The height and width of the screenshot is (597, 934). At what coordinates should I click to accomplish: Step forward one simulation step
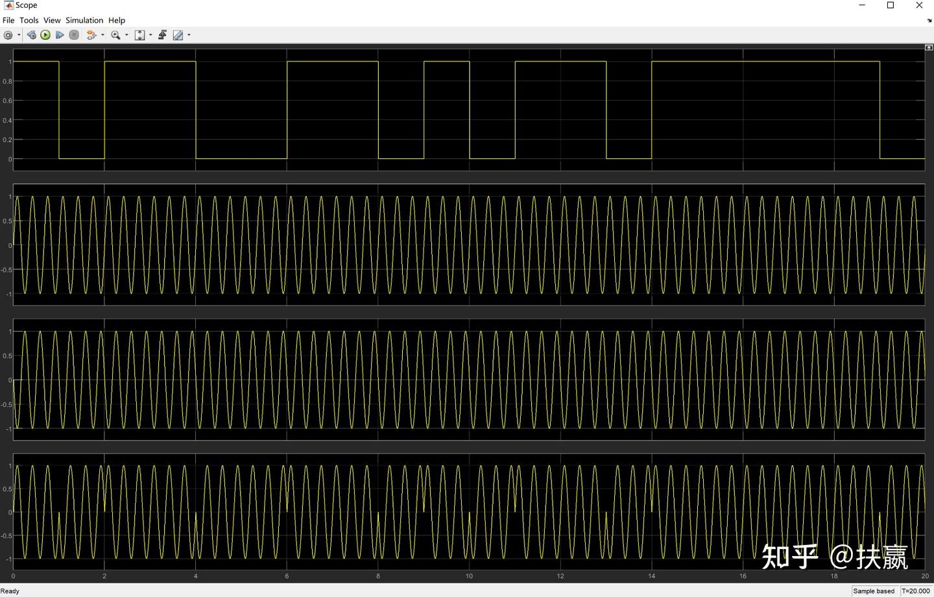click(59, 35)
